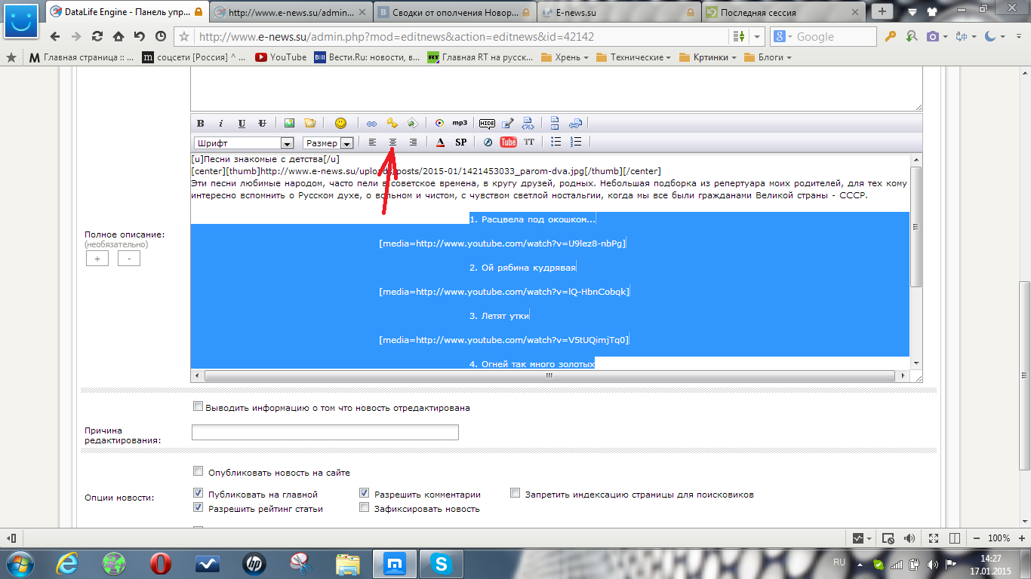Apply bold formatting in the editor toolbar
Image resolution: width=1031 pixels, height=579 pixels.
(x=201, y=123)
